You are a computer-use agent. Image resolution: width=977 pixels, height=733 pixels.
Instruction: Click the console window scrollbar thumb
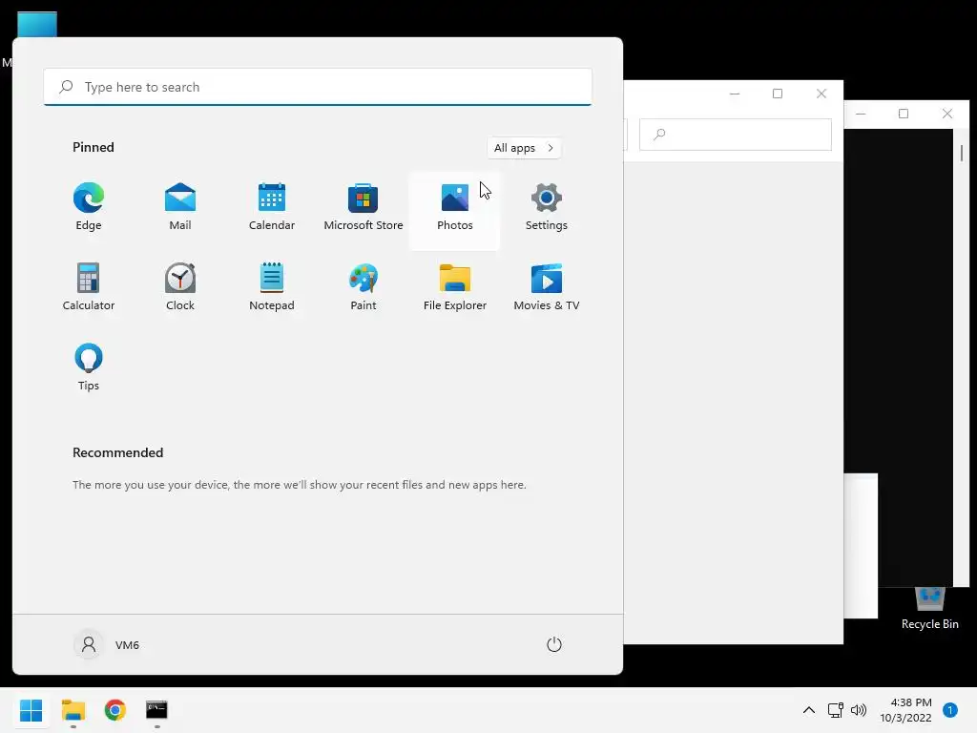pyautogui.click(x=962, y=153)
